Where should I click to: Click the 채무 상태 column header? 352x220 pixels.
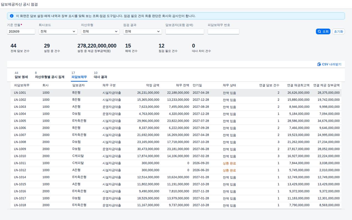click(x=229, y=86)
